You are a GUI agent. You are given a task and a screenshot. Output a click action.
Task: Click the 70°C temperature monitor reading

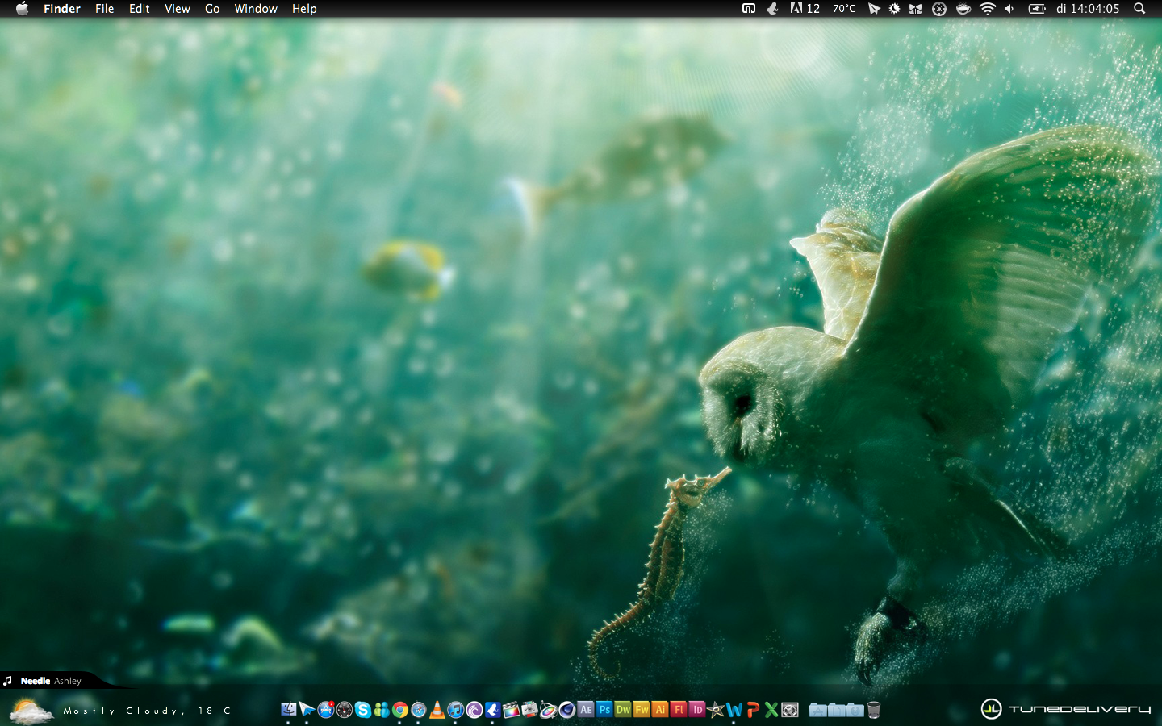pos(844,9)
